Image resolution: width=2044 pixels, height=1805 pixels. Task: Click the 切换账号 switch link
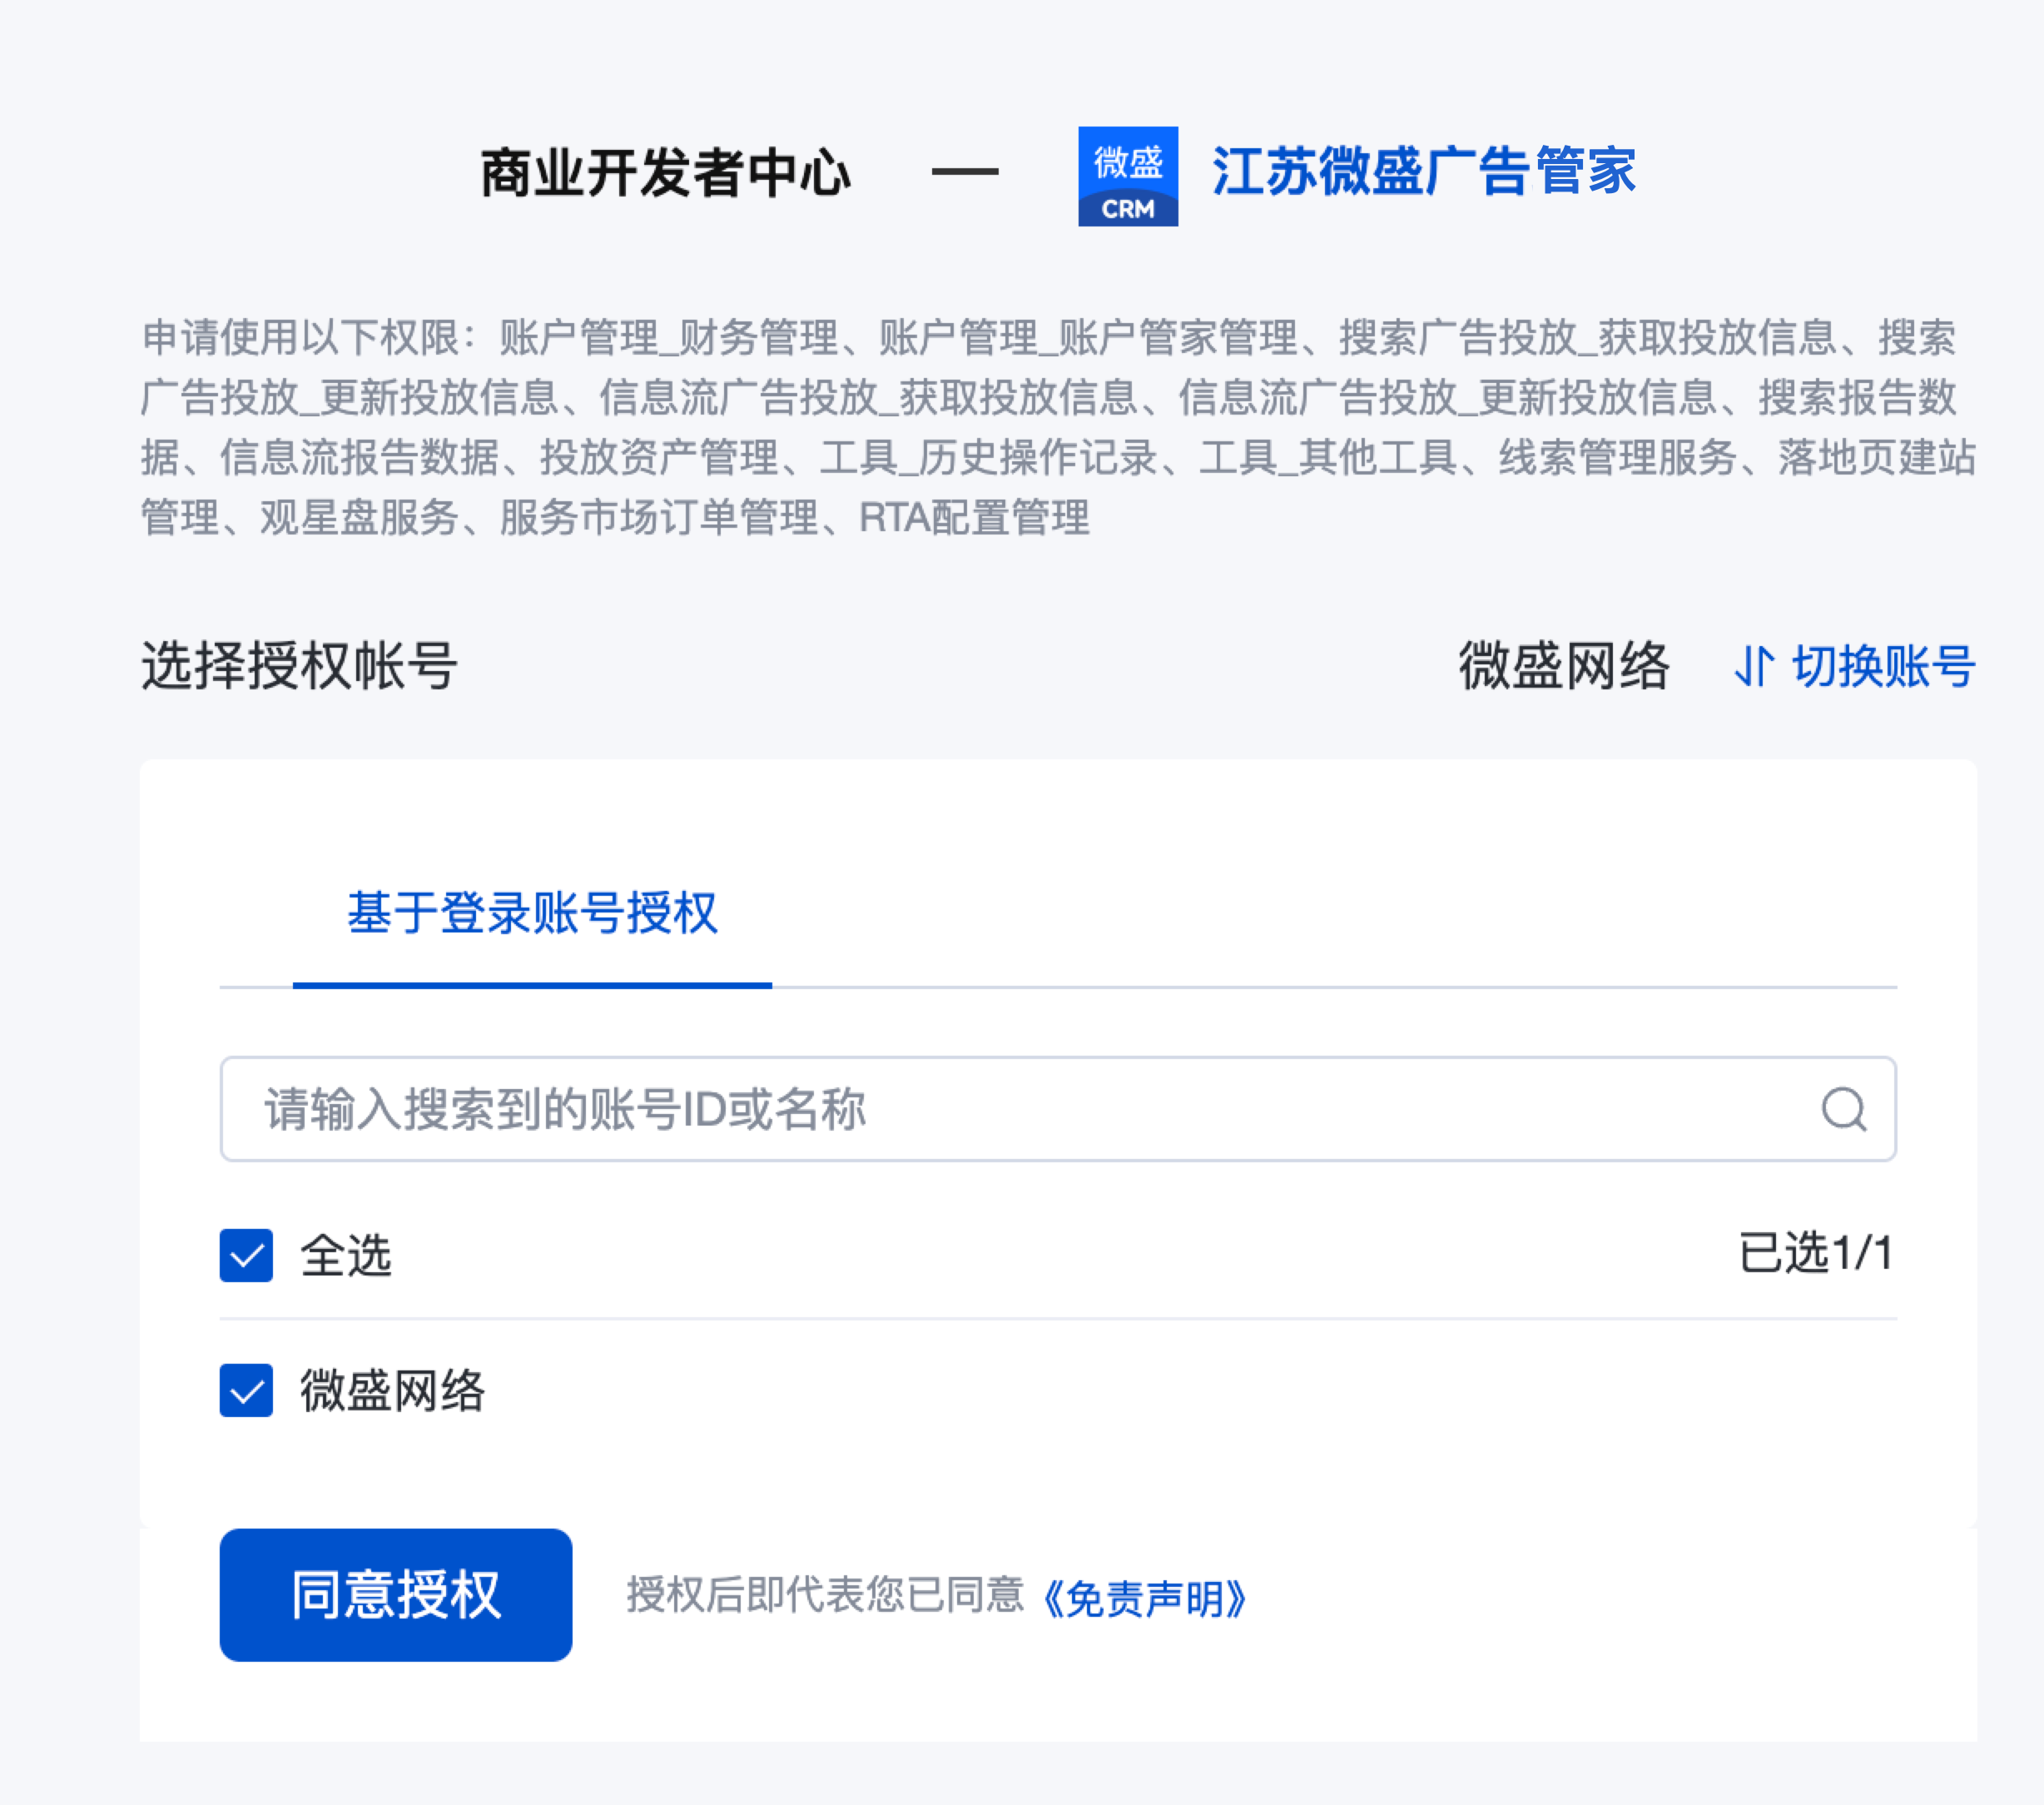(x=1854, y=666)
